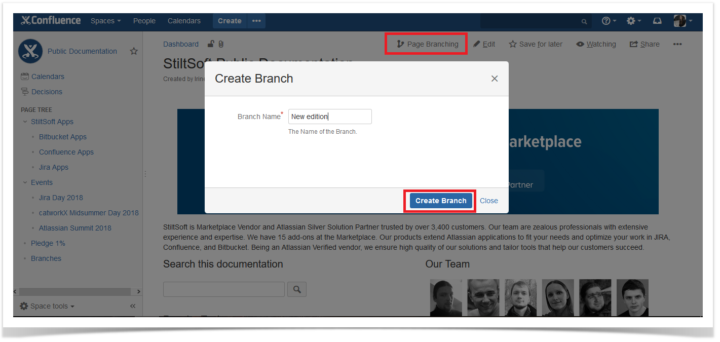
Task: Click the Public Documentation space logo
Action: point(30,51)
